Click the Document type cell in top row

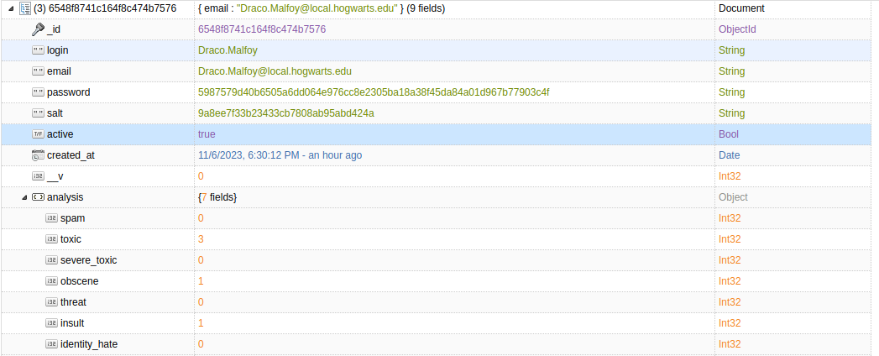pos(741,8)
